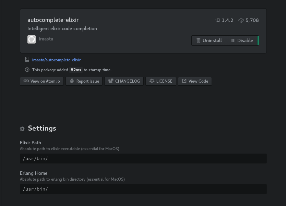
Task: Click 'Absolute path to elixir executable' description
Action: pyautogui.click(x=70, y=149)
